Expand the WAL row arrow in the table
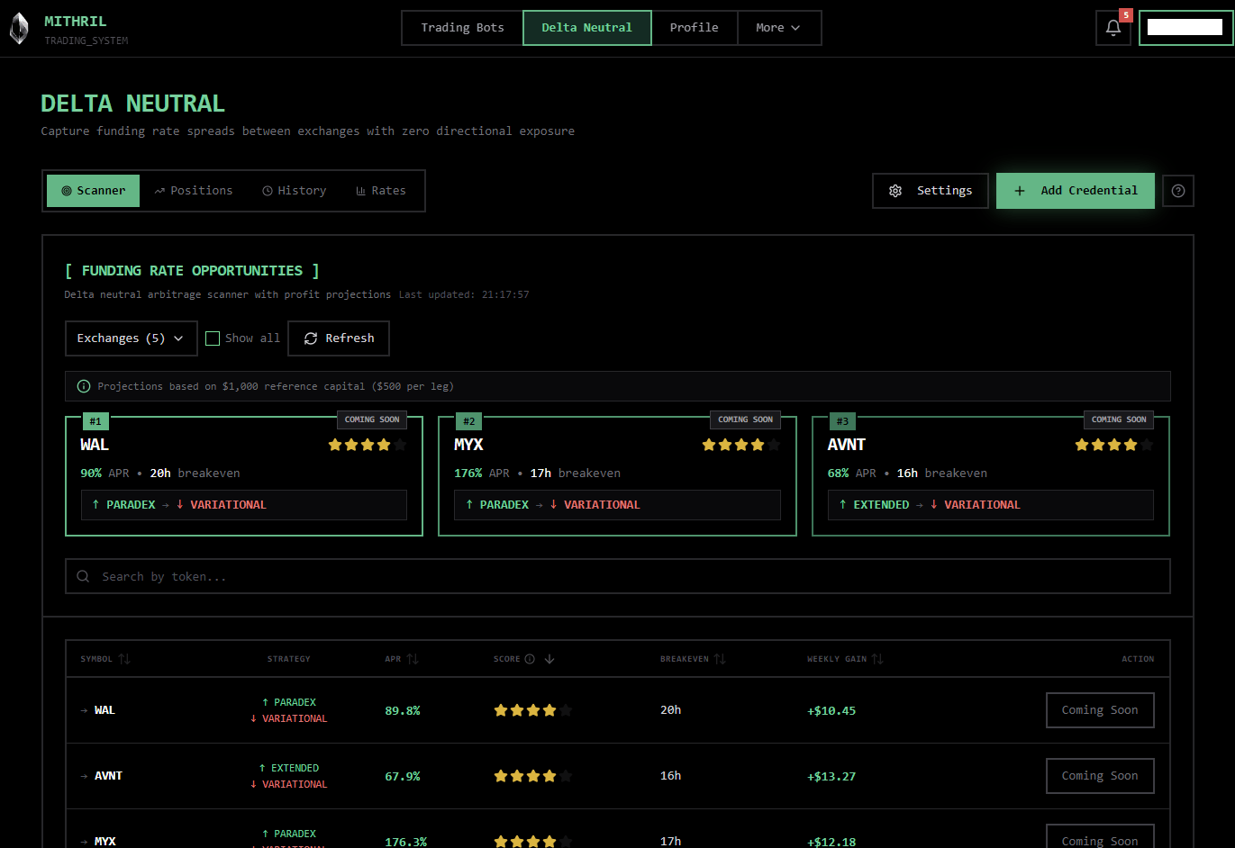 coord(82,709)
